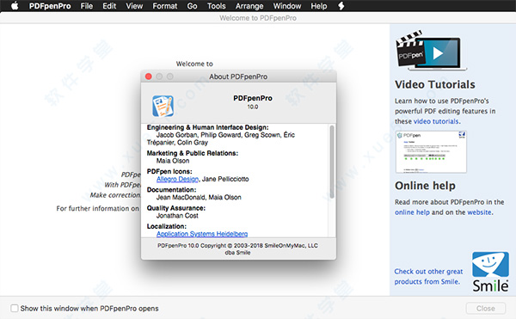Click the Video Tutorials heading
This screenshot has height=319, width=516.
pyautogui.click(x=434, y=84)
